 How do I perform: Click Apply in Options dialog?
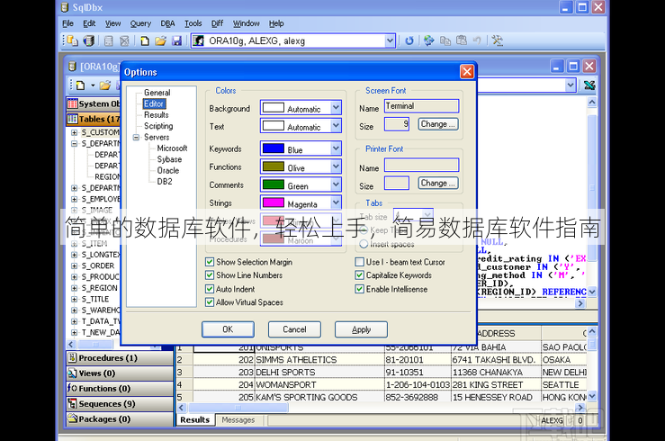(361, 329)
